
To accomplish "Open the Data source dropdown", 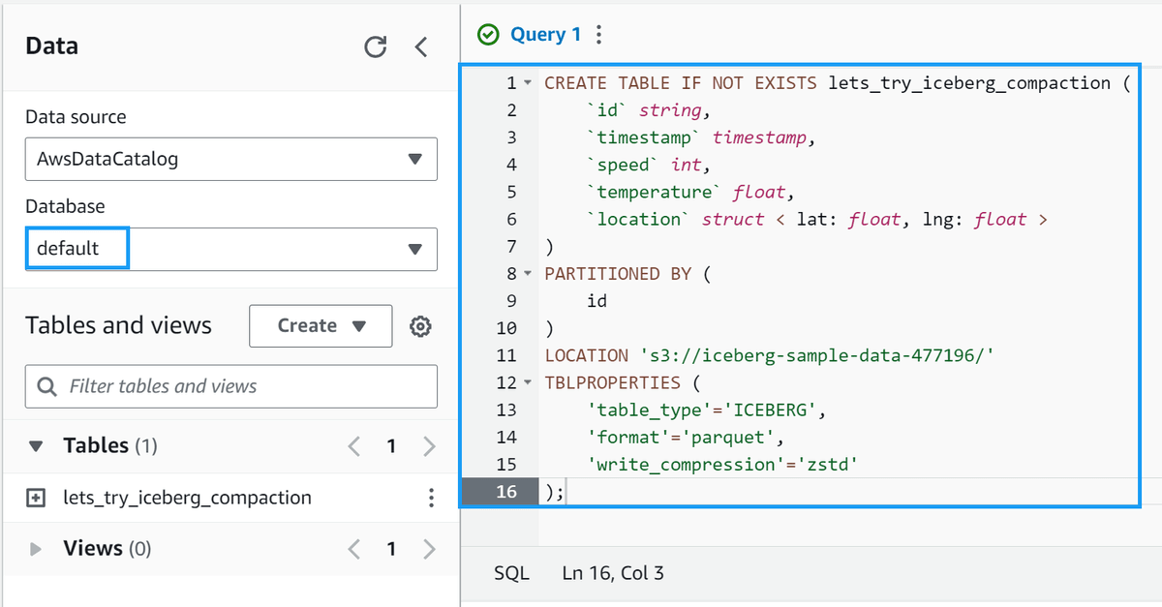I will (x=230, y=159).
